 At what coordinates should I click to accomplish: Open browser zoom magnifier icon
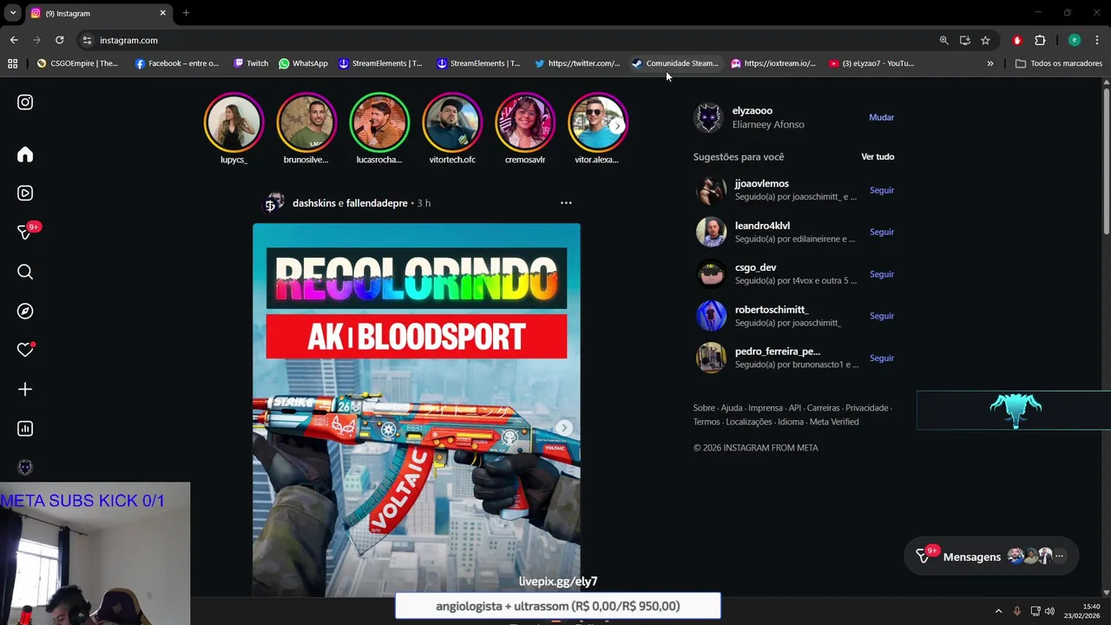(943, 40)
